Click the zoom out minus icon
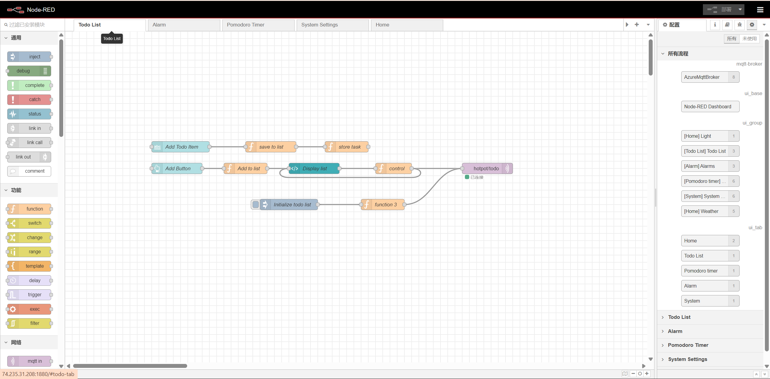 [633, 374]
